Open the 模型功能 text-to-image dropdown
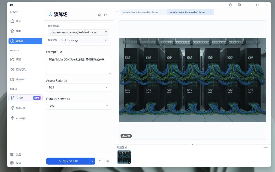Screen dimensions: 275x172 [84, 40]
